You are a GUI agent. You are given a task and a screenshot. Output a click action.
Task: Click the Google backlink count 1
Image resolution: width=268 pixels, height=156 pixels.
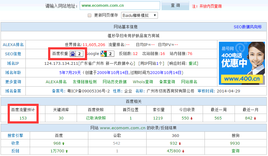[117, 151]
